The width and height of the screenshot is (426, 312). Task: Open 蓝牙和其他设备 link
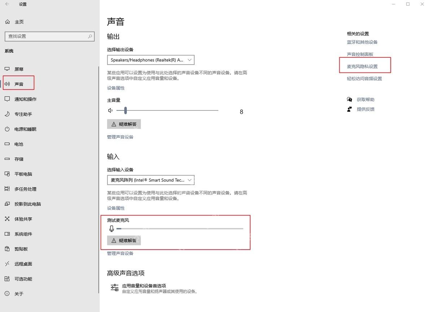pyautogui.click(x=362, y=42)
